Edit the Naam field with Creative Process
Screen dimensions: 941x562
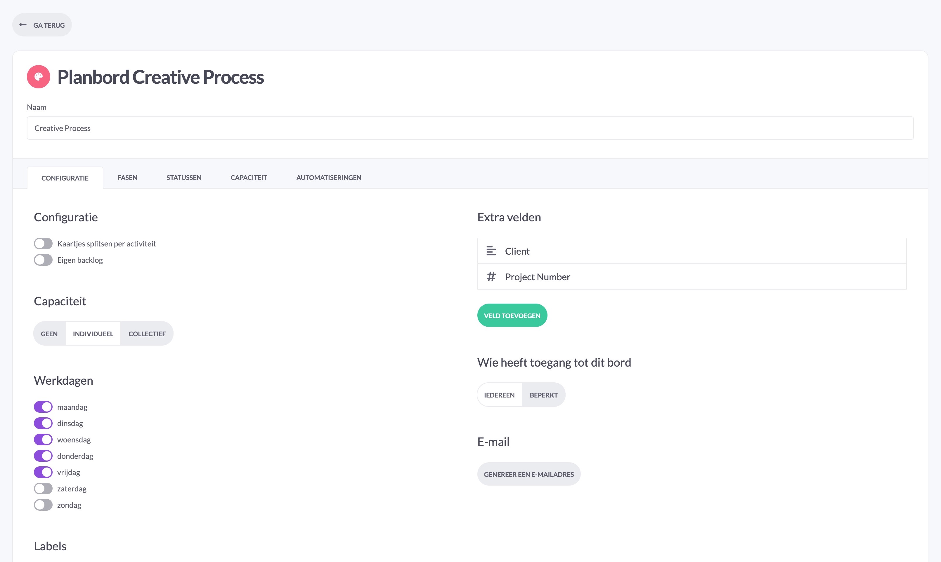click(x=470, y=128)
